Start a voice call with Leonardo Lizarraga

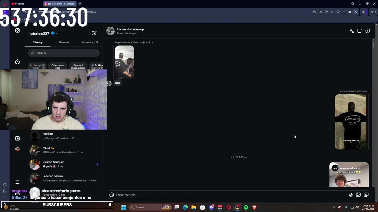352,31
